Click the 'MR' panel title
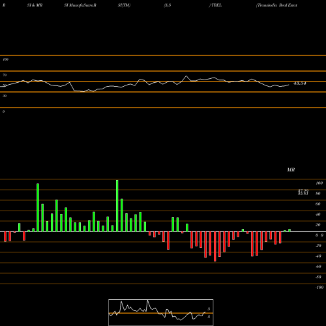 pyautogui.click(x=291, y=170)
